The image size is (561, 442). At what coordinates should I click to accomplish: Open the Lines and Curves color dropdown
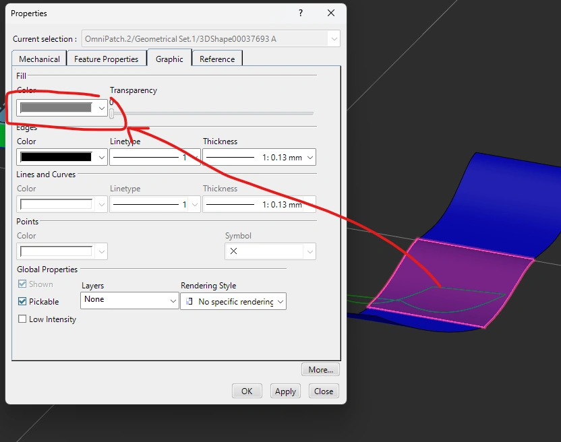pos(62,205)
